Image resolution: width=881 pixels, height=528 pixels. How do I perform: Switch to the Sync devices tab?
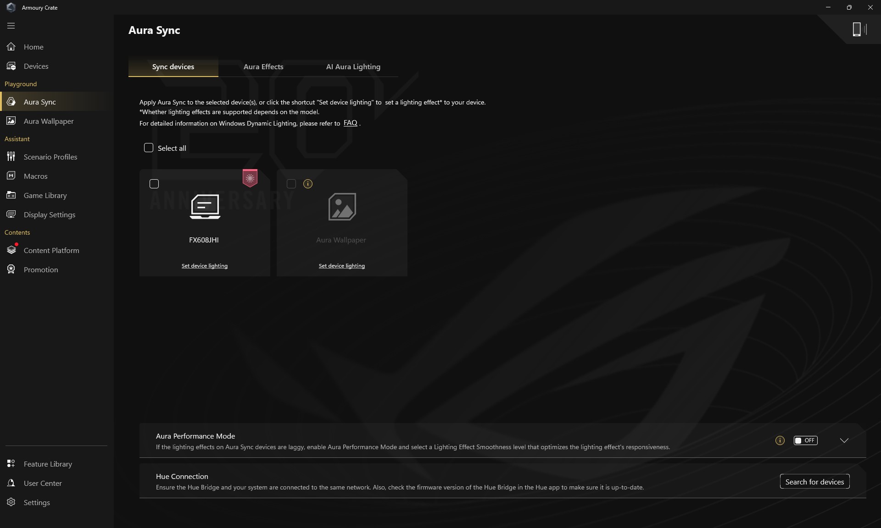point(173,67)
